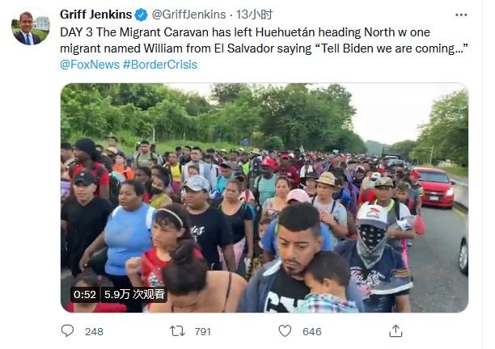Open the #BorderCrisis hashtag link
Screen dimensions: 495x349
[x=160, y=65]
